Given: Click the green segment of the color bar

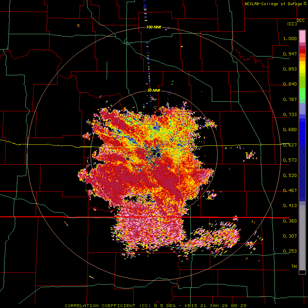Looking at the screenshot, I should coord(302,93).
